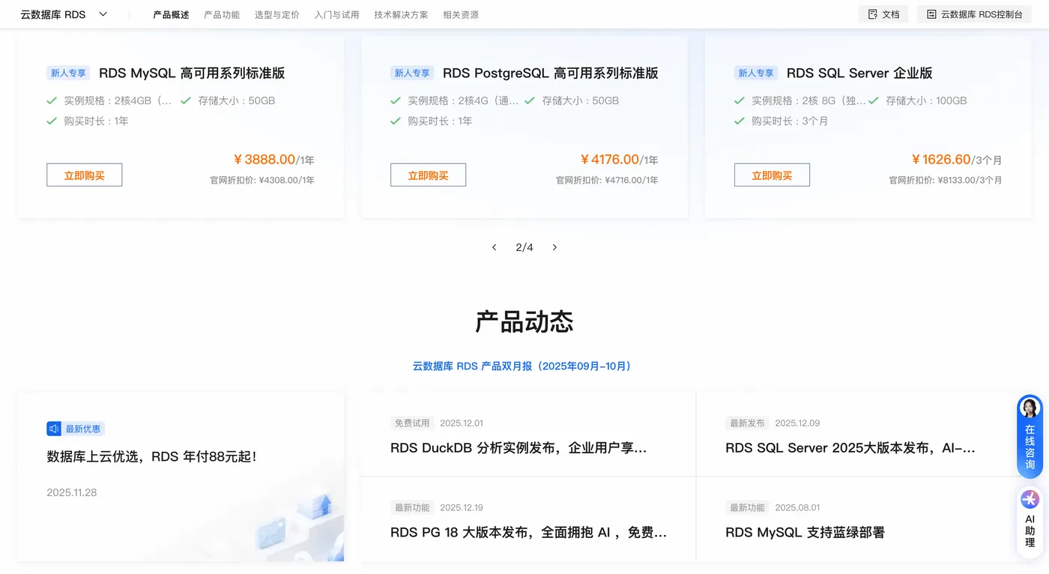
Task: Open RDS SQL Server 2025大版本发布 news item
Action: 850,448
